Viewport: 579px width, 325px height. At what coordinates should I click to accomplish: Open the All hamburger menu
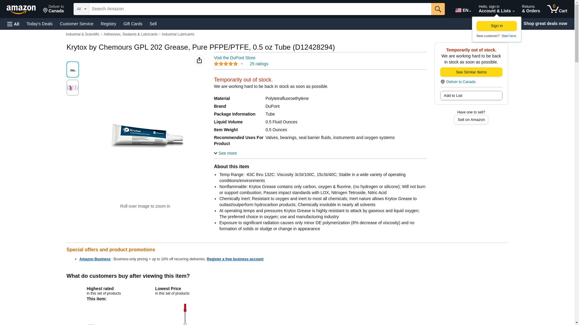[x=13, y=24]
